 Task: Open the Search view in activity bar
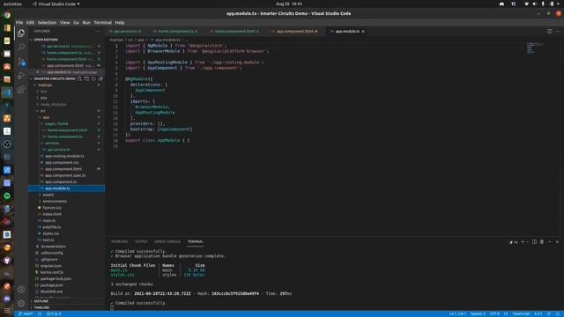pyautogui.click(x=21, y=47)
